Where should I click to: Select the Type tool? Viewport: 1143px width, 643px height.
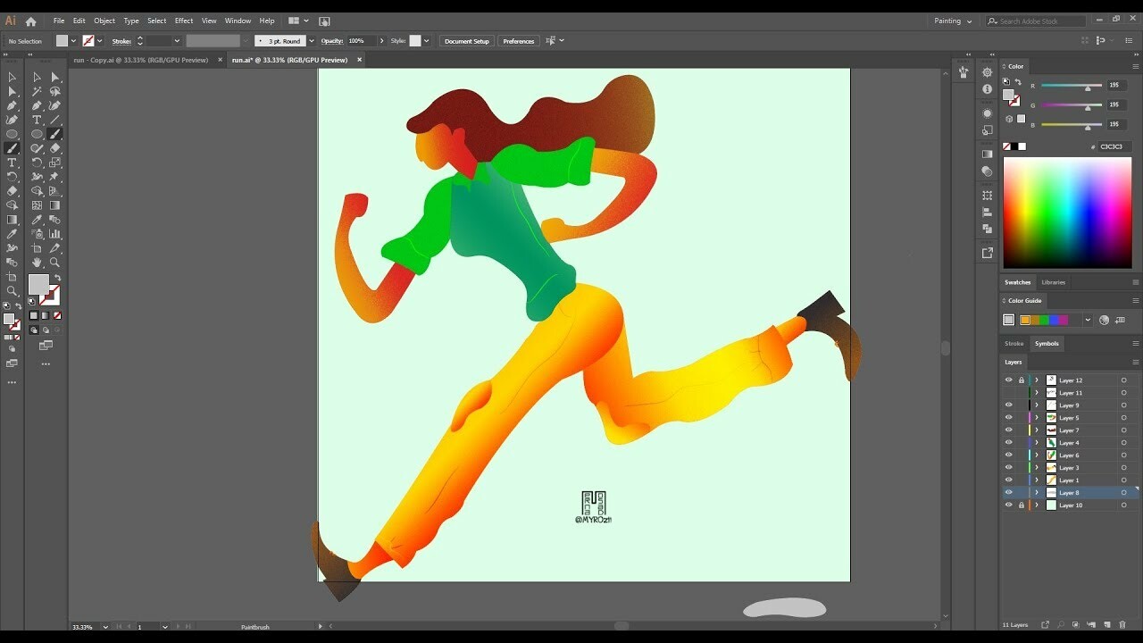coord(38,121)
